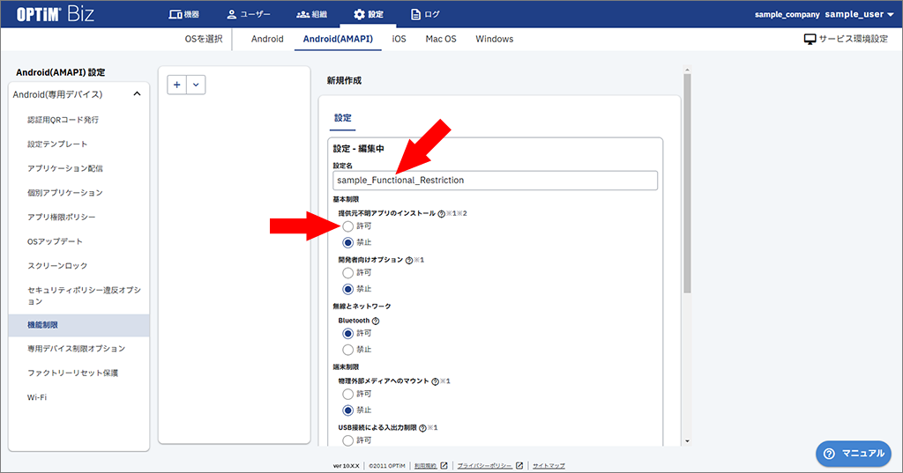Select the 設定 tab under 新規作成

coord(343,118)
